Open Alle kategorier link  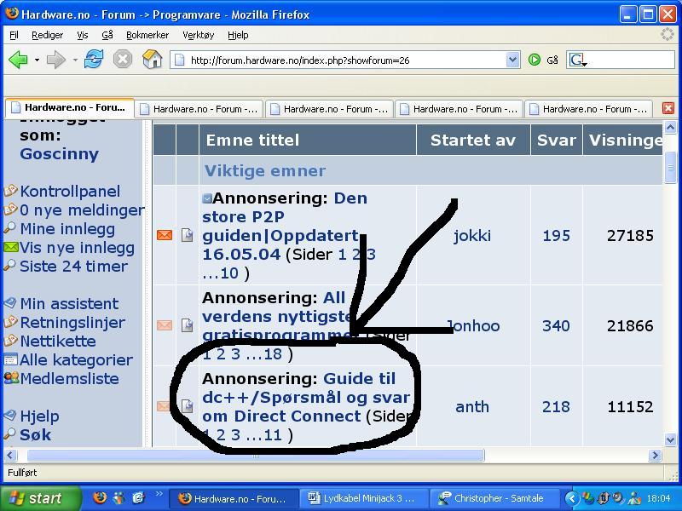tap(76, 359)
